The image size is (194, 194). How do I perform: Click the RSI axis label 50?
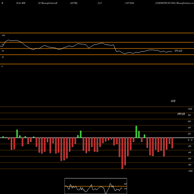click(x=3, y=51)
